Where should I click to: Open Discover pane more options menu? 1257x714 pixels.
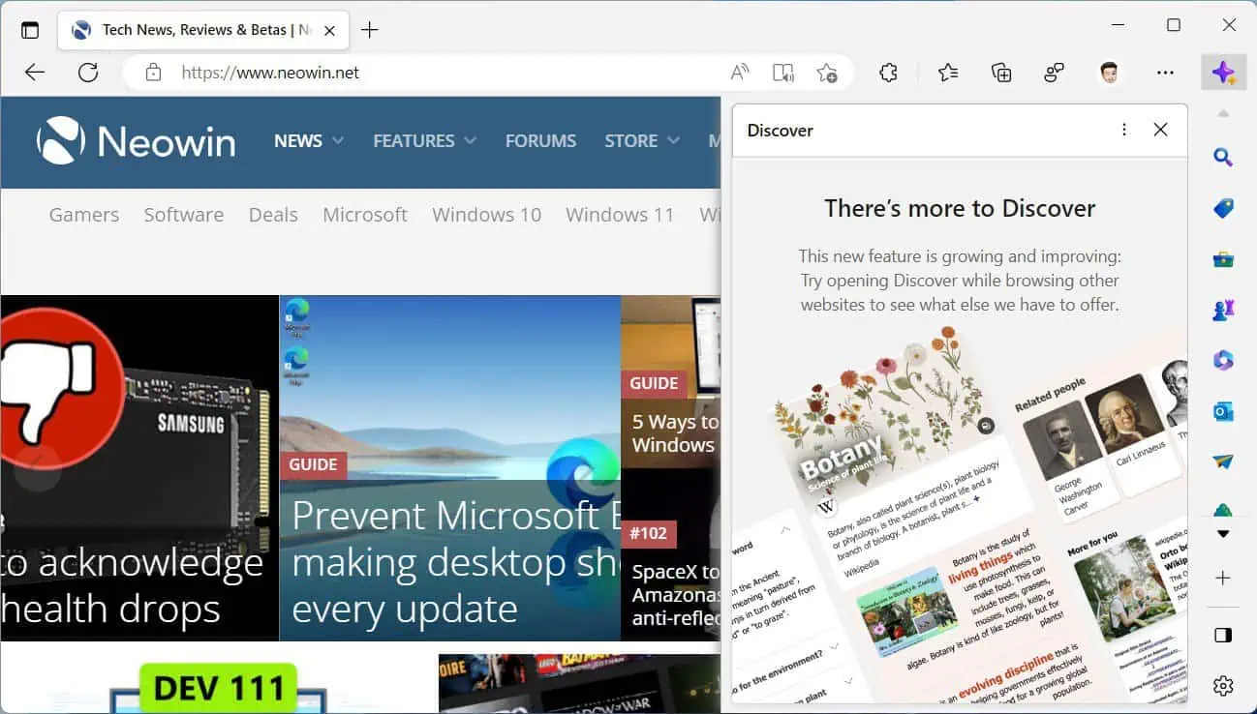pos(1123,130)
